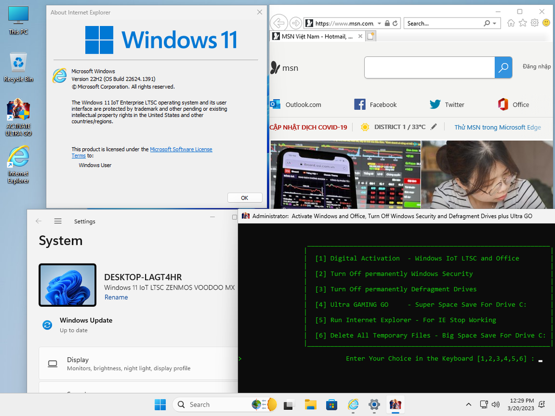Open the new tab button in IE
The height and width of the screenshot is (416, 555).
coord(370,36)
